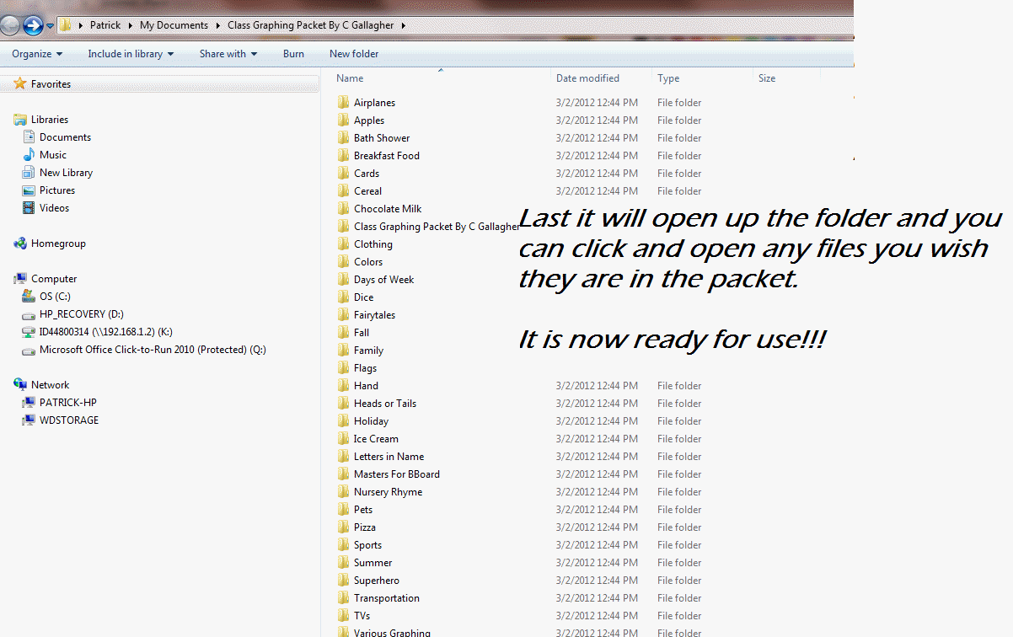Viewport: 1013px width, 637px height.
Task: Click the Pictures library icon
Action: click(x=29, y=190)
